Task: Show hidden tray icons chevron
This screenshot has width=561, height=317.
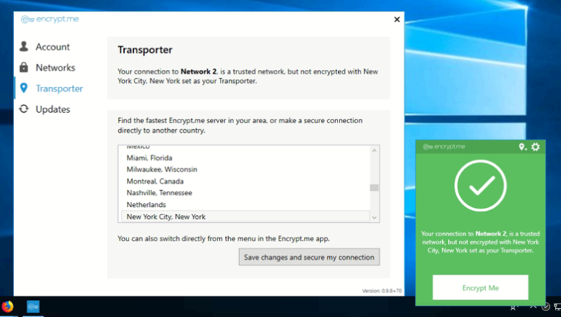Action: click(x=533, y=307)
